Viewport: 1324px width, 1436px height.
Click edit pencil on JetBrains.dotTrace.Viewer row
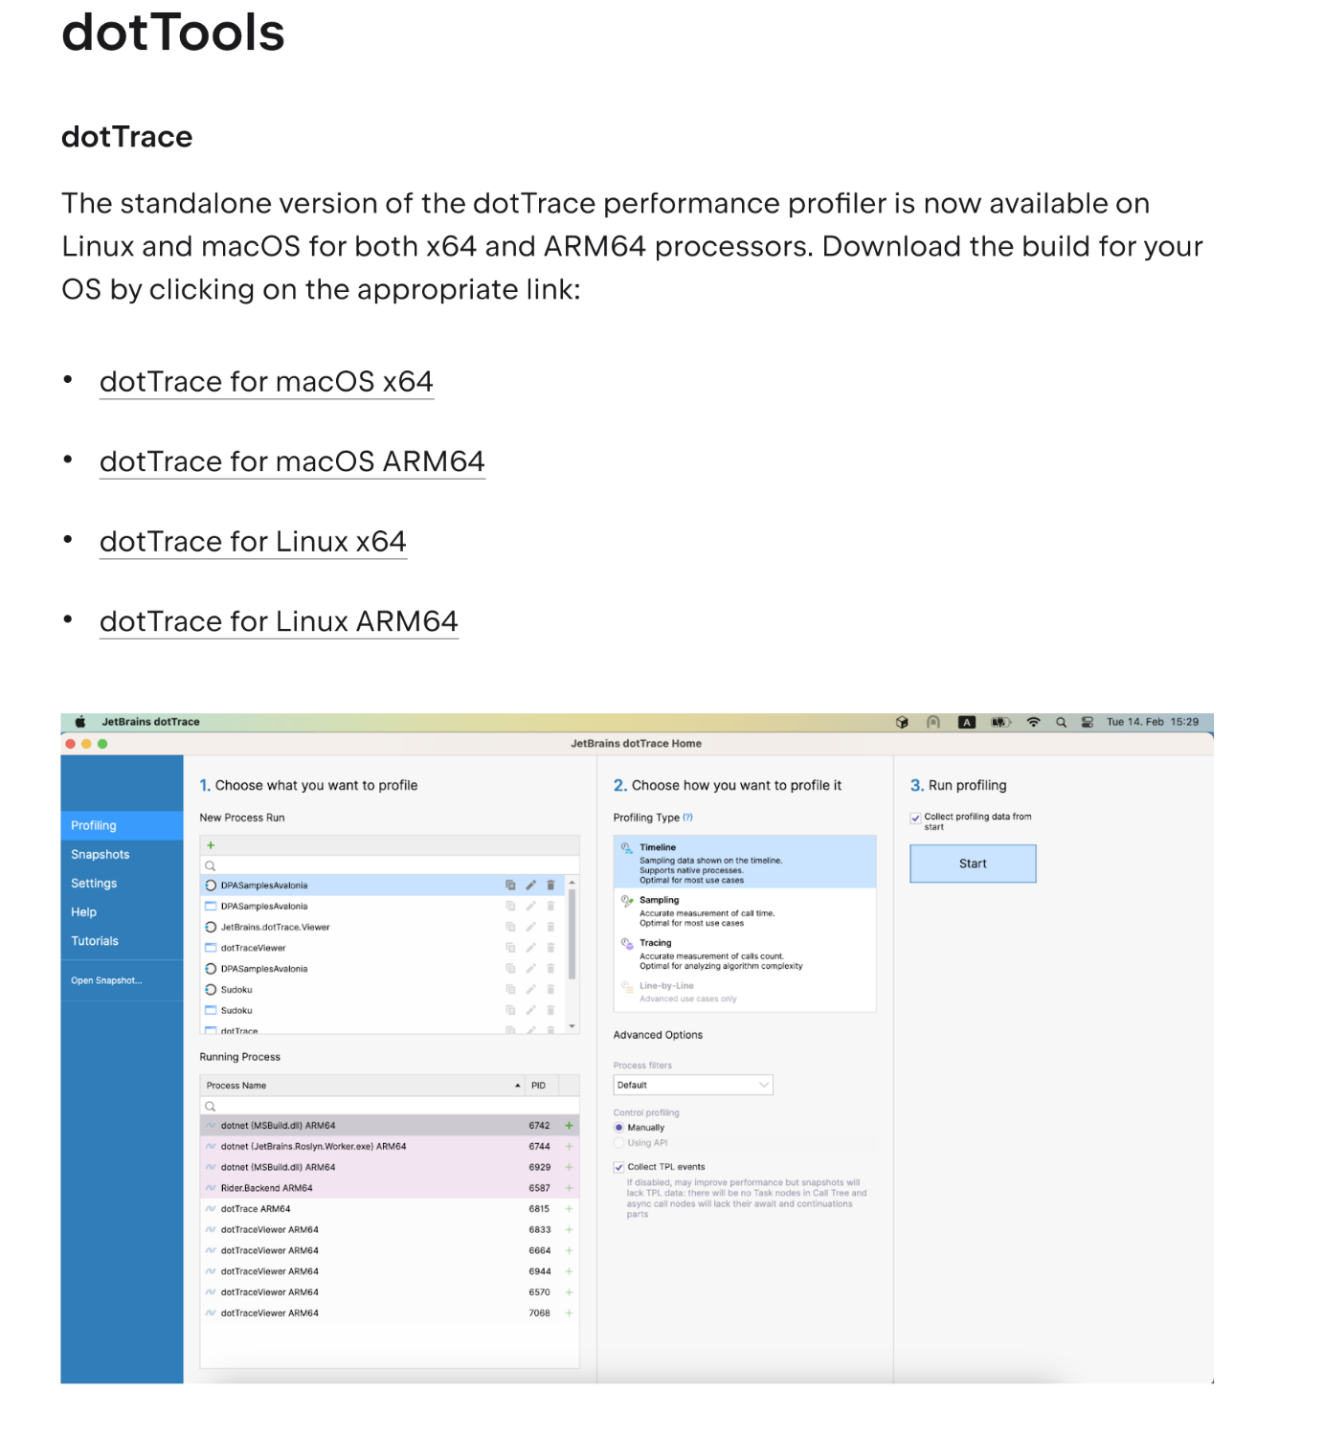tap(530, 927)
